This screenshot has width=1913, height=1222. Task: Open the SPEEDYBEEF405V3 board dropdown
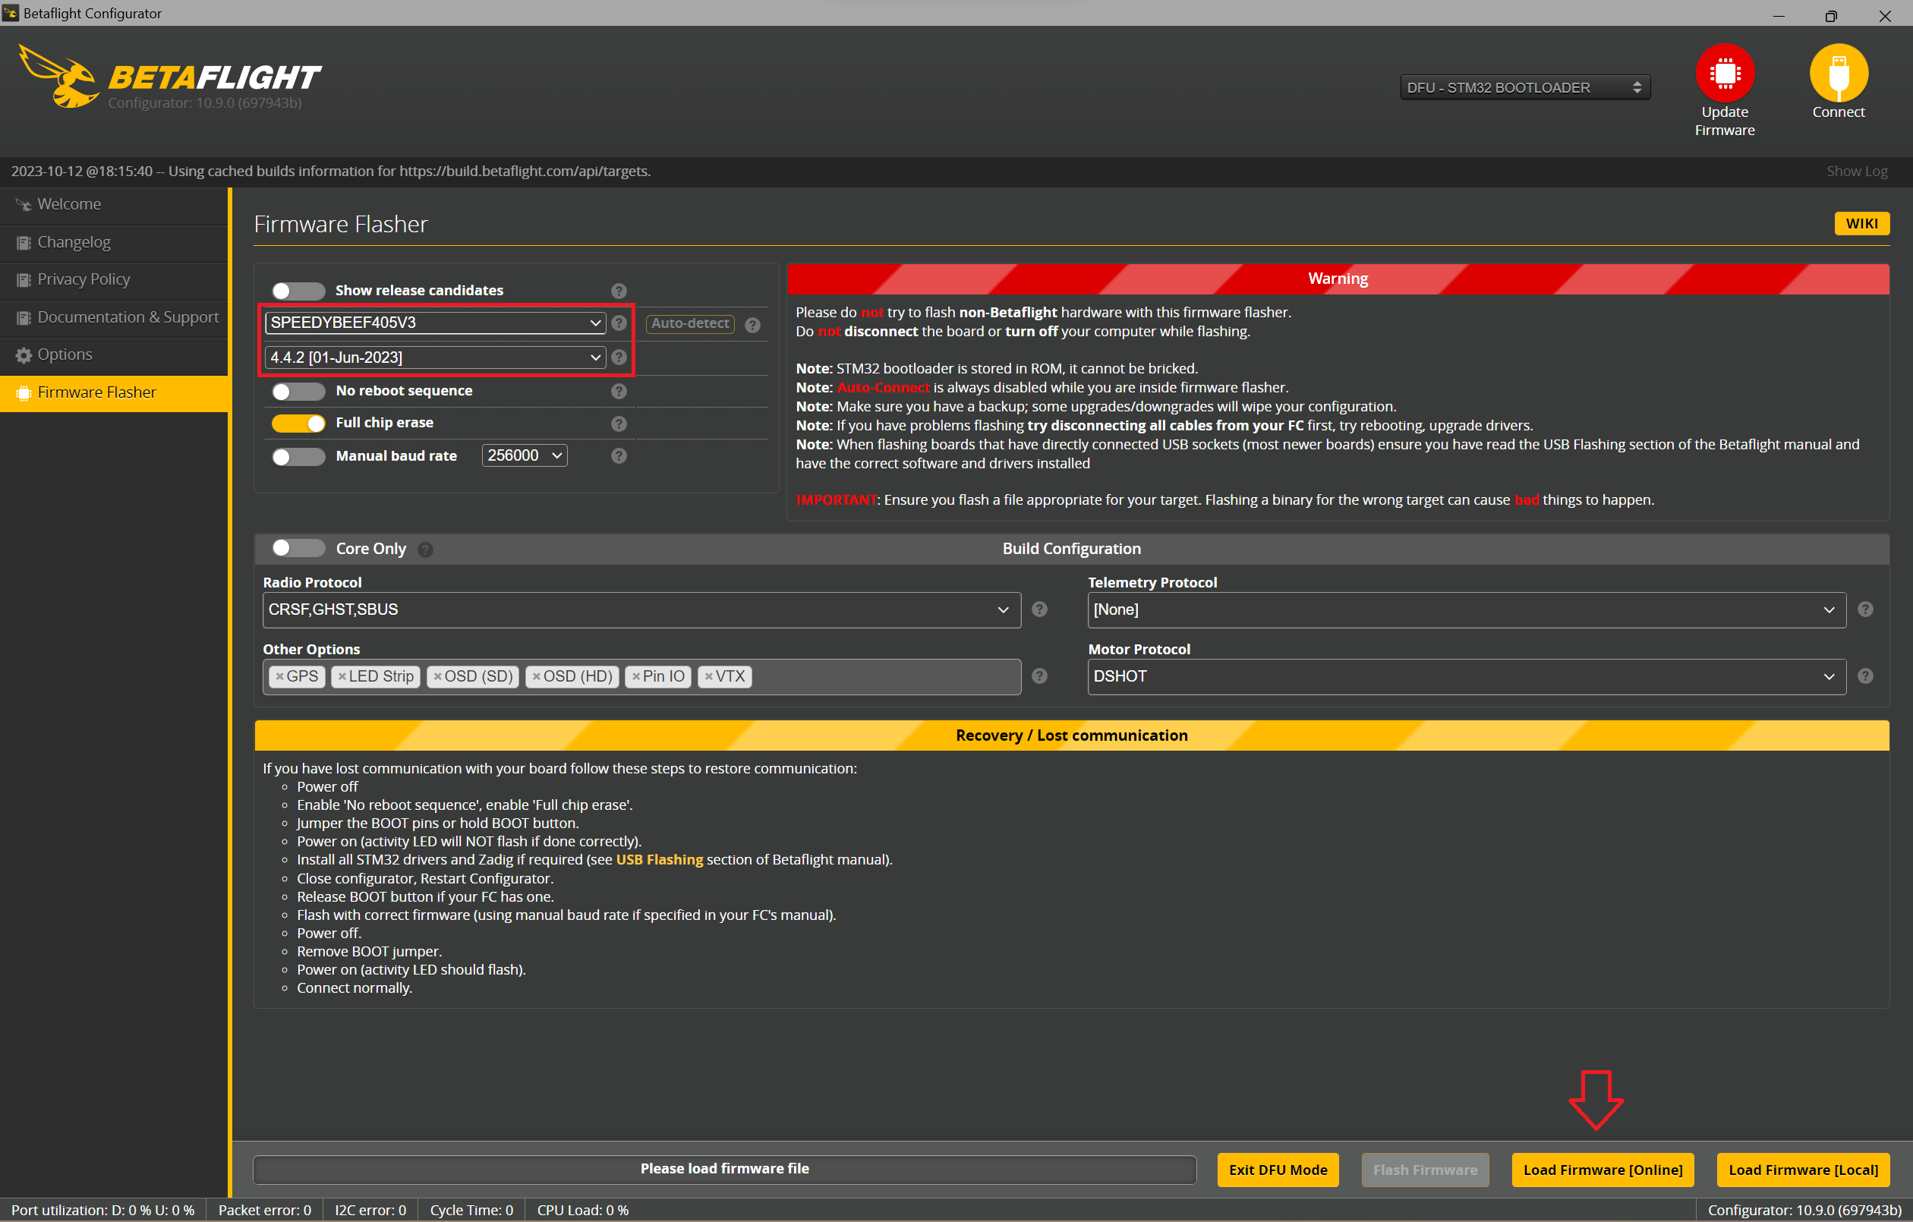[435, 323]
